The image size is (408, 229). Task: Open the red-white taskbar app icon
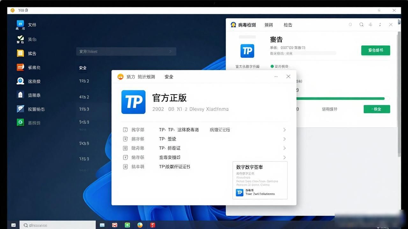pyautogui.click(x=115, y=225)
